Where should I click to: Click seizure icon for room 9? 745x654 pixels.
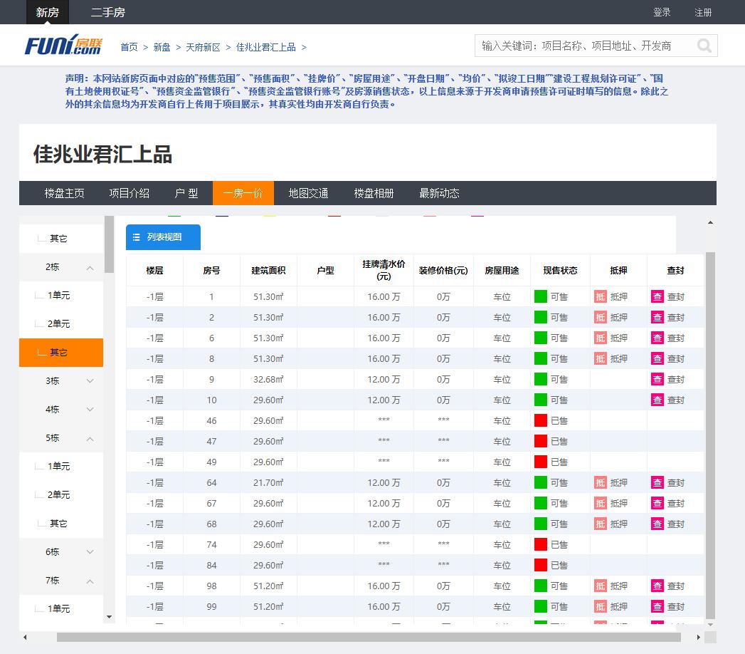(657, 380)
